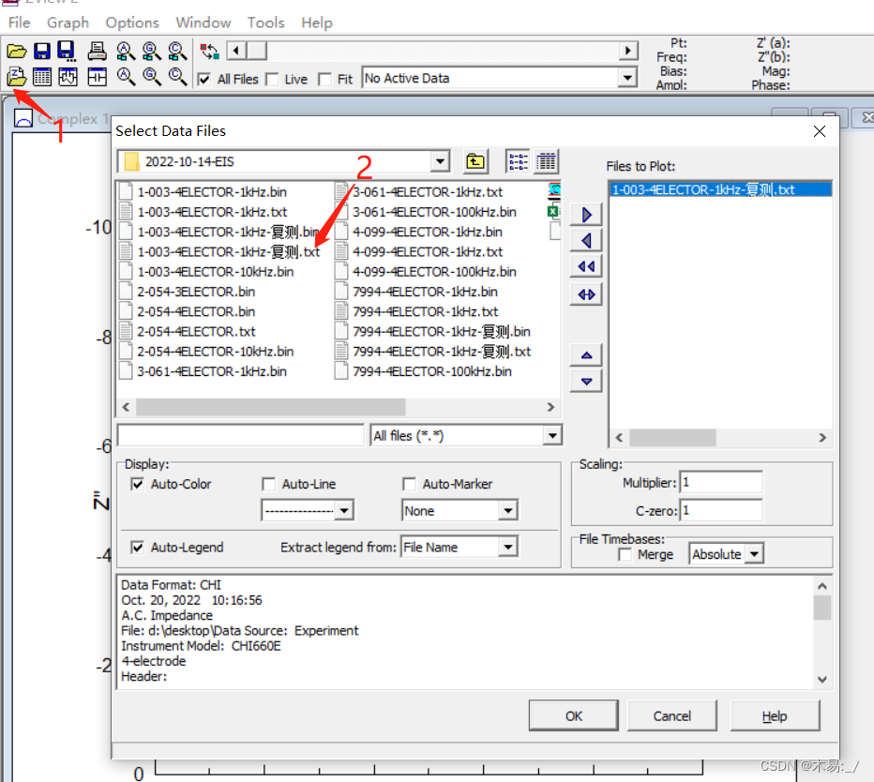This screenshot has width=874, height=782.
Task: Open the Help menu
Action: coord(317,23)
